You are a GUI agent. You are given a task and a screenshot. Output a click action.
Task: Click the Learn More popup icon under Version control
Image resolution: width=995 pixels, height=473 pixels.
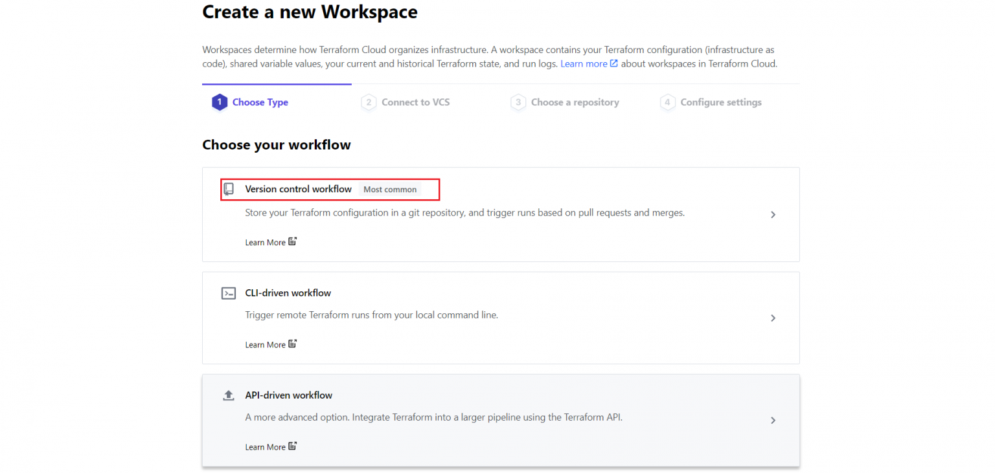click(293, 241)
